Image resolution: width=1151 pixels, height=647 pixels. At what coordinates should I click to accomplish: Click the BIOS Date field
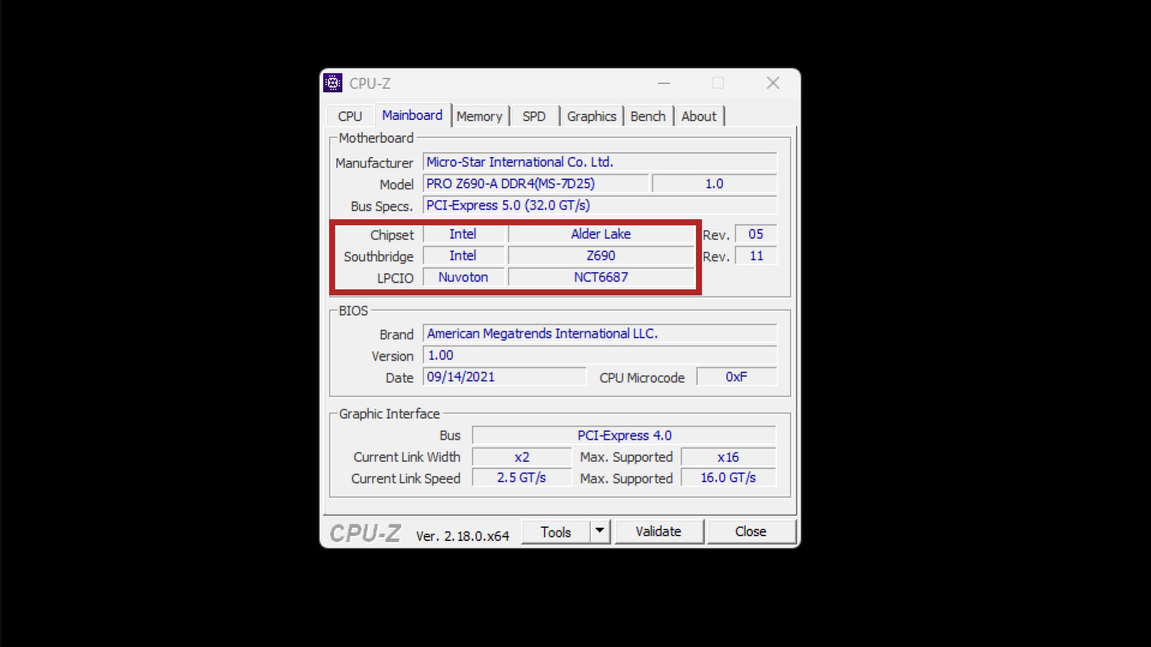point(504,377)
